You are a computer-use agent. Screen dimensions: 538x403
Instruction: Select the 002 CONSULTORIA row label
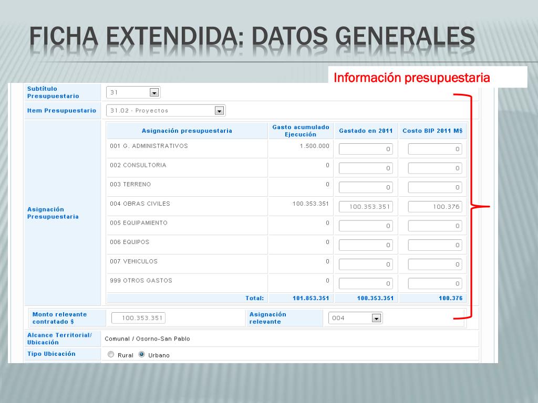tap(138, 165)
